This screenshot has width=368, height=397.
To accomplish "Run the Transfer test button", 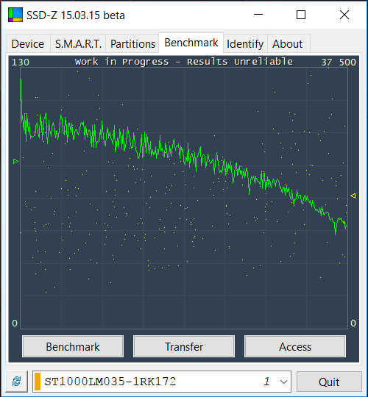I will (x=184, y=346).
